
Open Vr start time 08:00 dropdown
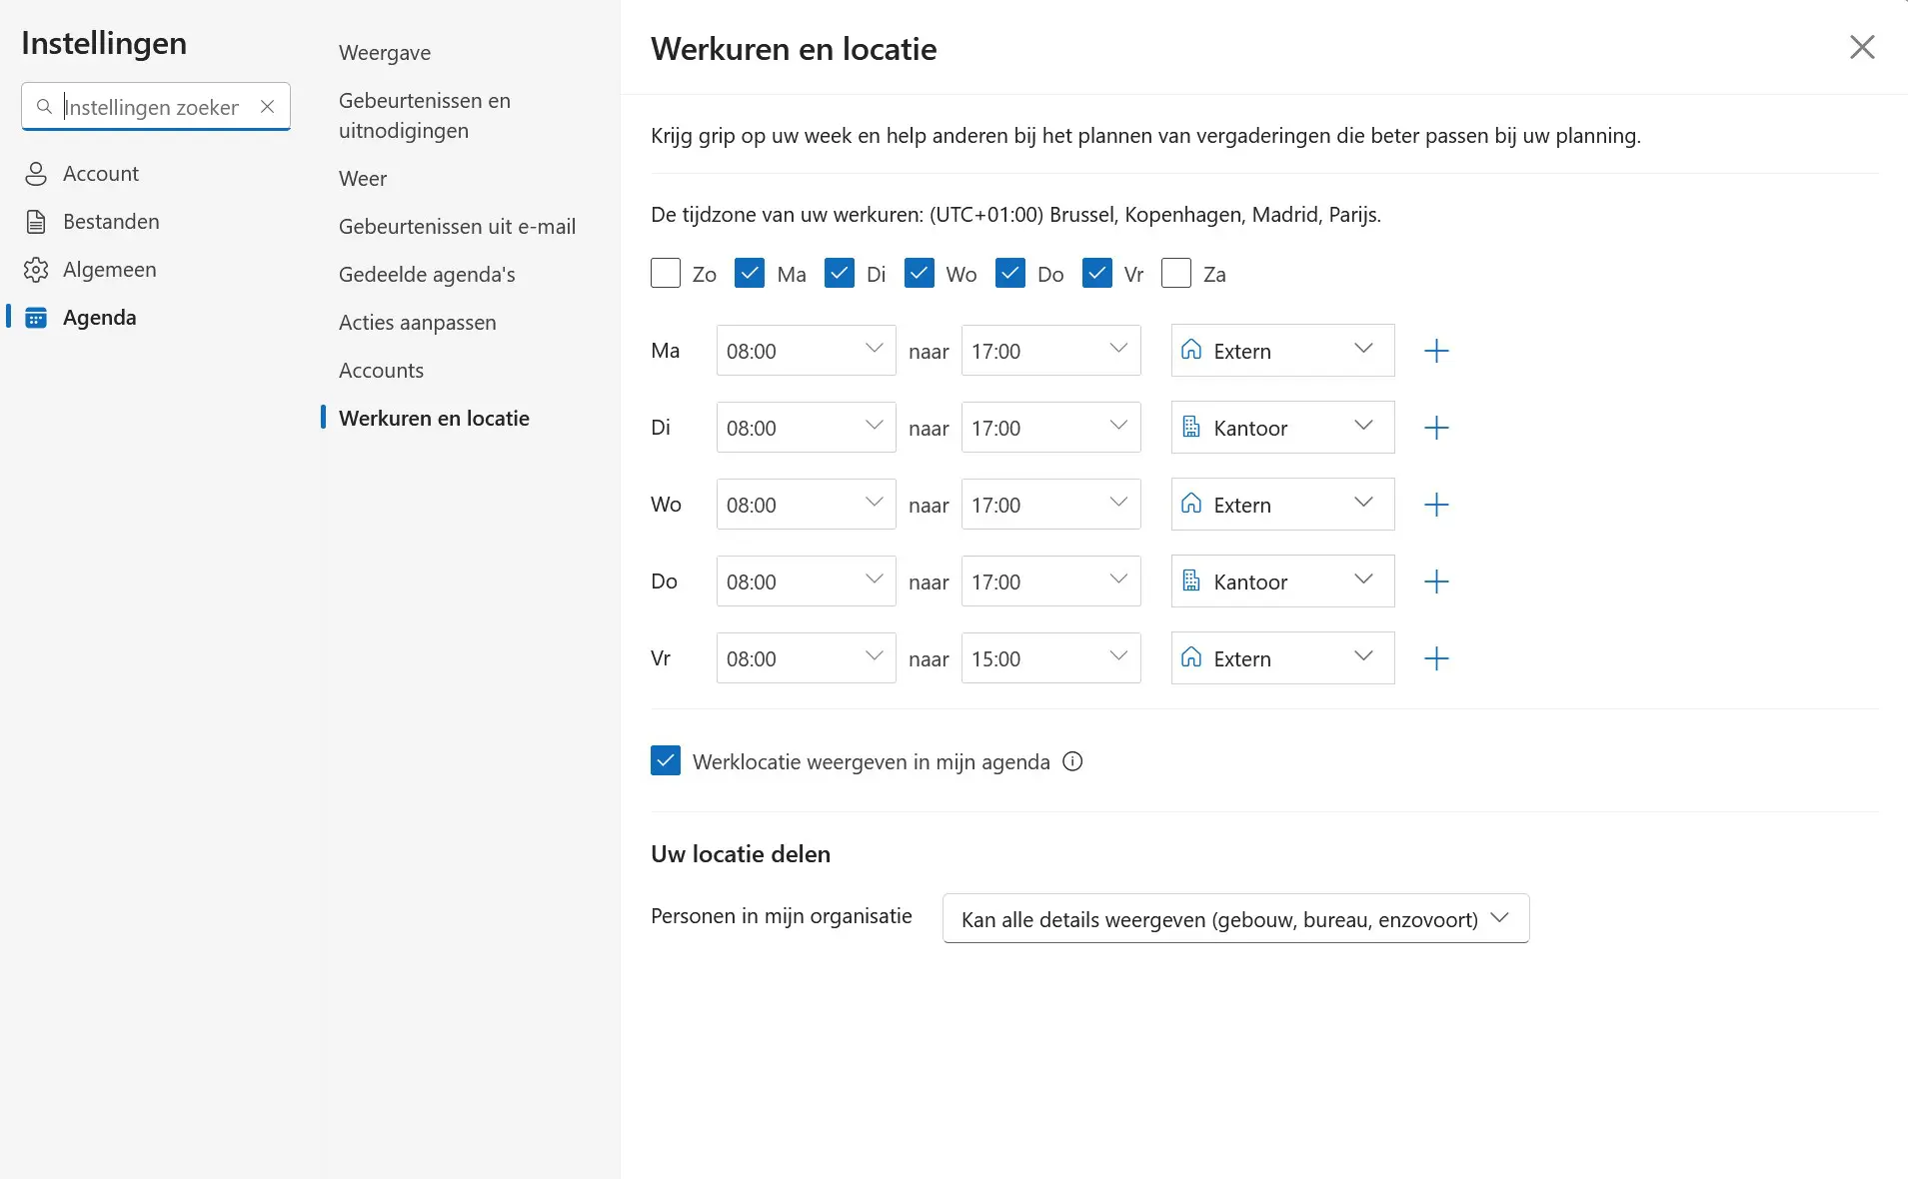[806, 657]
